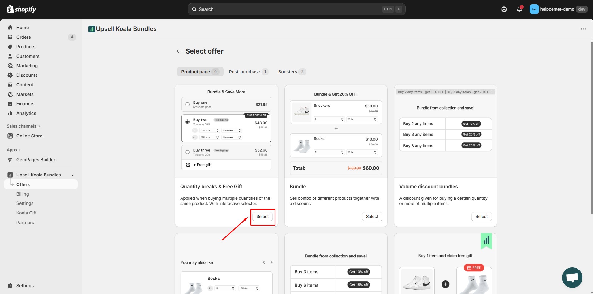
Task: Next arrow in You may also like
Action: (271, 262)
